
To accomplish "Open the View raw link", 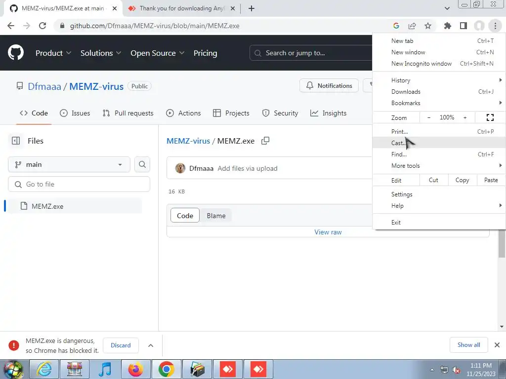I will coord(328,232).
